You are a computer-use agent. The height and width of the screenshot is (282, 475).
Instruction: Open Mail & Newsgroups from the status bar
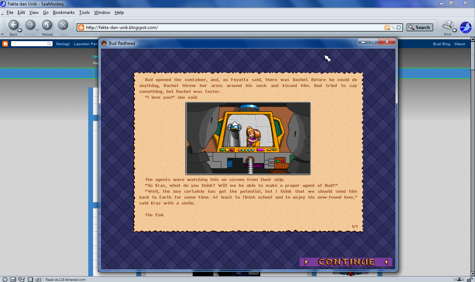pyautogui.click(x=13, y=279)
